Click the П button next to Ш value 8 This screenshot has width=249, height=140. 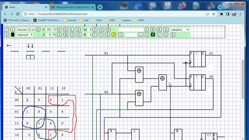click(95, 30)
